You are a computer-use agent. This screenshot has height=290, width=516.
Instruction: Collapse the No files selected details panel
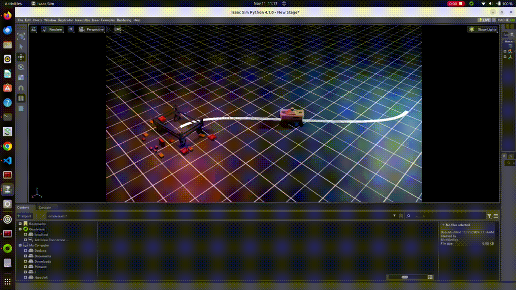[x=443, y=225]
